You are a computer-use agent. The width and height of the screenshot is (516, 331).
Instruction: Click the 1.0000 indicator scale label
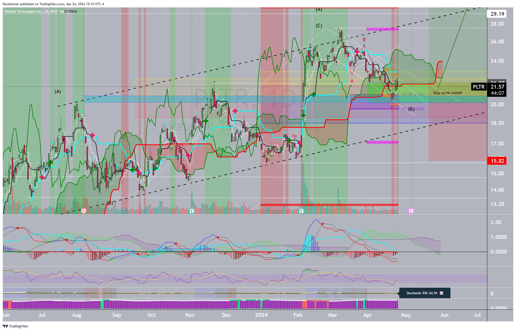499,237
